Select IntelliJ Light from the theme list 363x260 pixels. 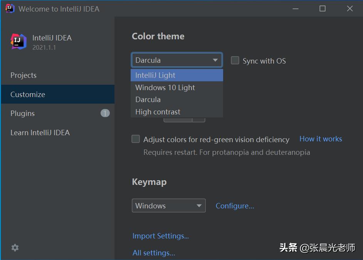click(155, 75)
